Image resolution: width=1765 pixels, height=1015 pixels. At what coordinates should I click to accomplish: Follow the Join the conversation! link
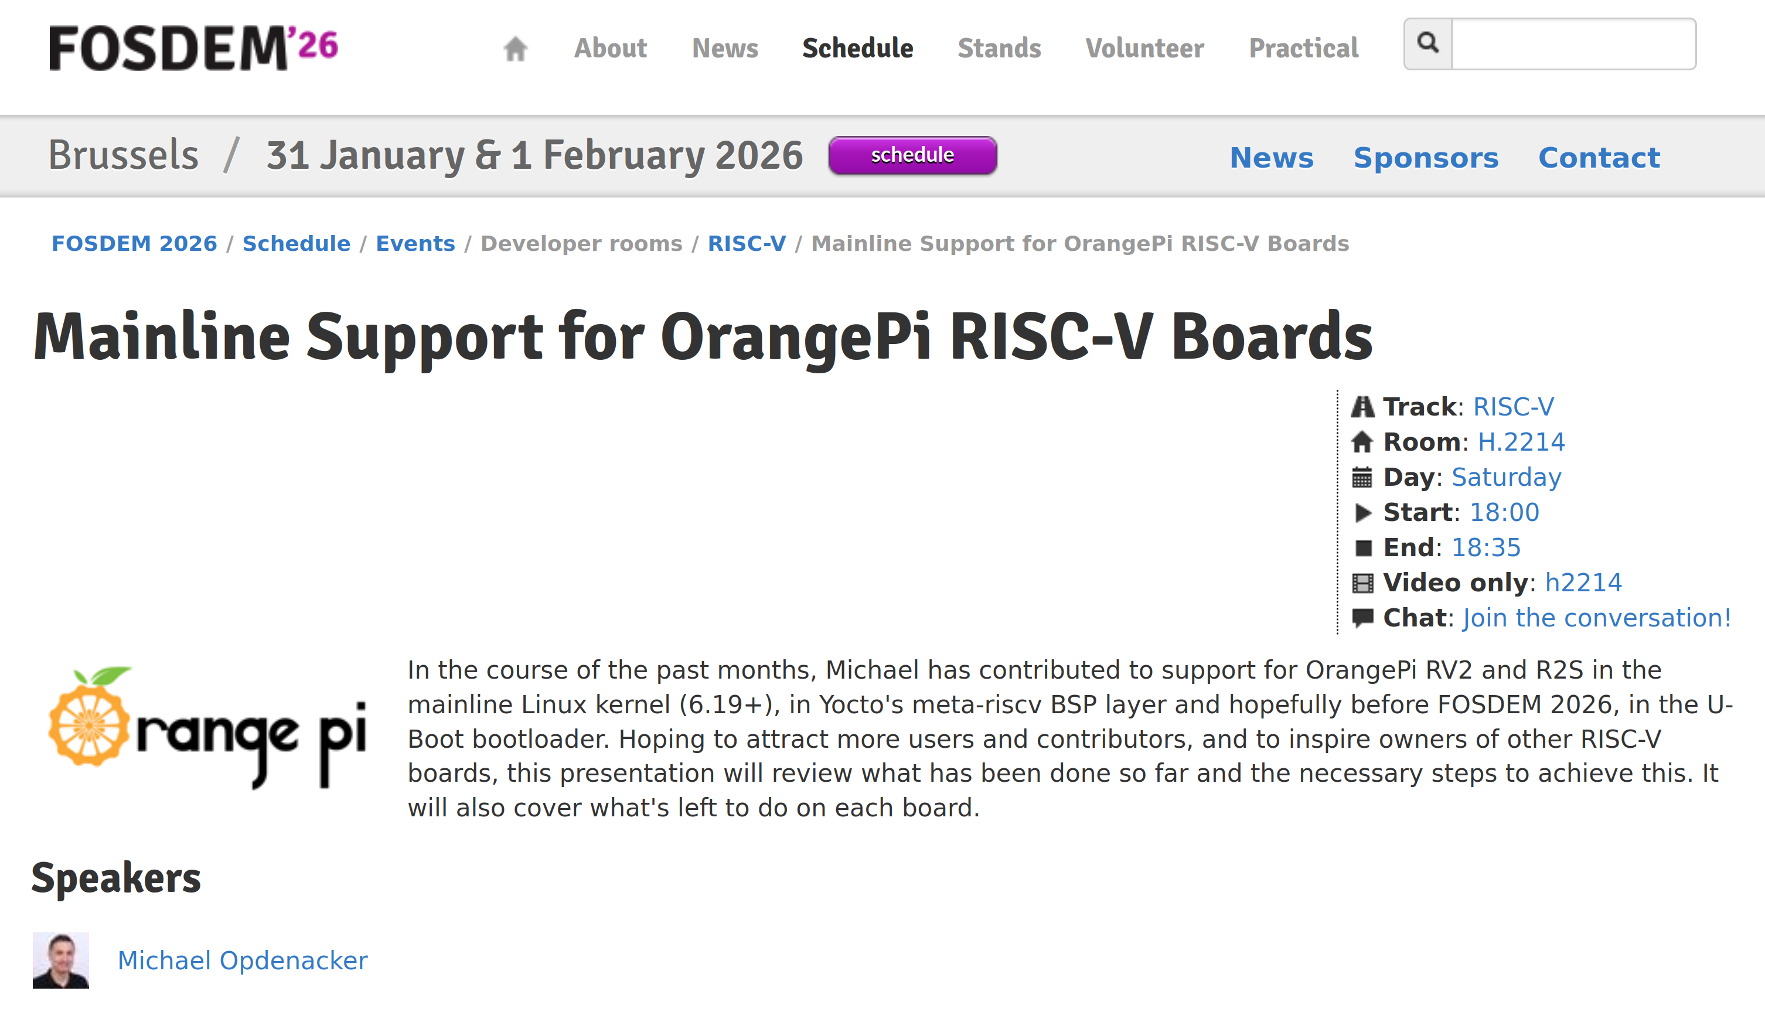coord(1596,618)
